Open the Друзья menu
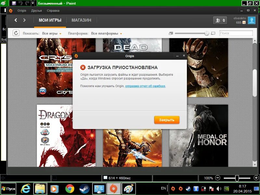 [36, 11]
